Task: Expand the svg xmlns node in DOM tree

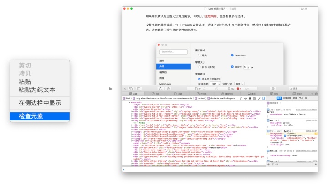Action: pos(132,120)
